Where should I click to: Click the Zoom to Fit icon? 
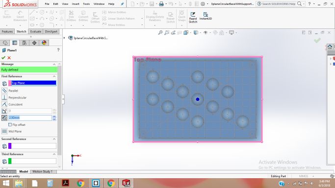pyautogui.click(x=160, y=33)
